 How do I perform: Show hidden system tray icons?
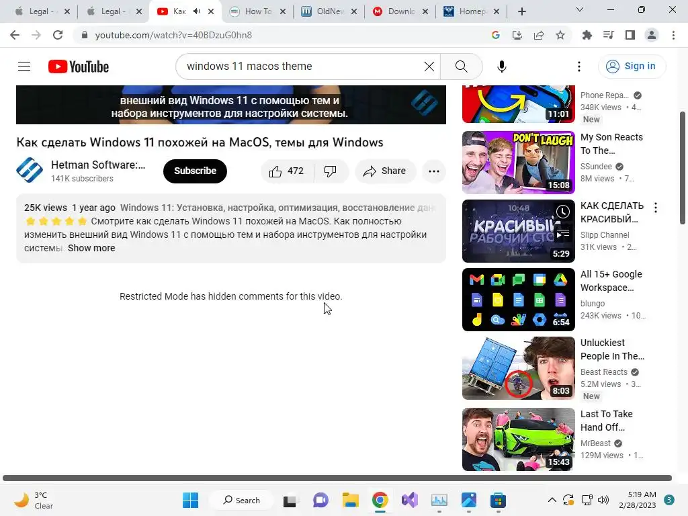point(552,500)
